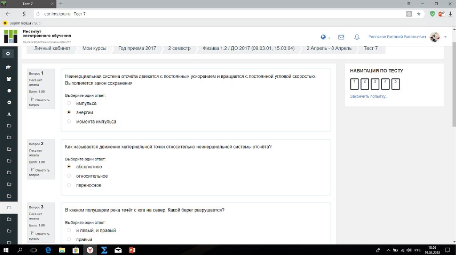Select the answer 'правый'

[69, 239]
